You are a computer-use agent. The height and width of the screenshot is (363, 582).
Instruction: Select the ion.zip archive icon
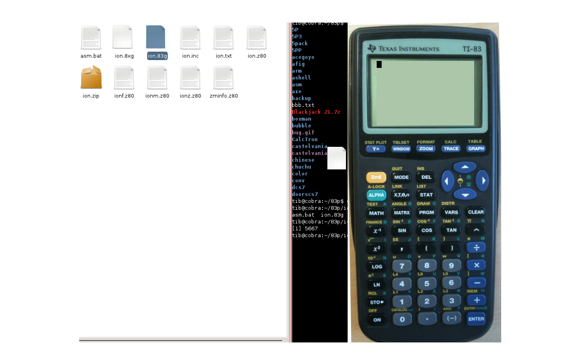click(91, 77)
